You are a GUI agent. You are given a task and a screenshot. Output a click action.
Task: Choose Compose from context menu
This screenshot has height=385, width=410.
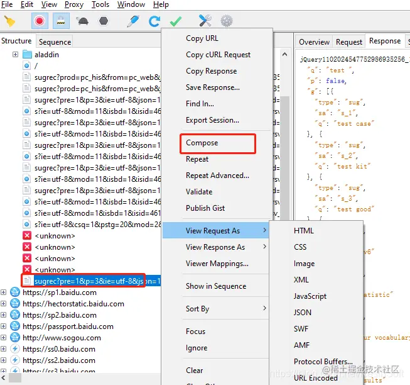click(202, 143)
